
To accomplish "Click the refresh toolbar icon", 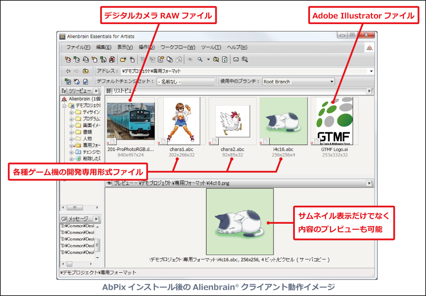I will 225,60.
